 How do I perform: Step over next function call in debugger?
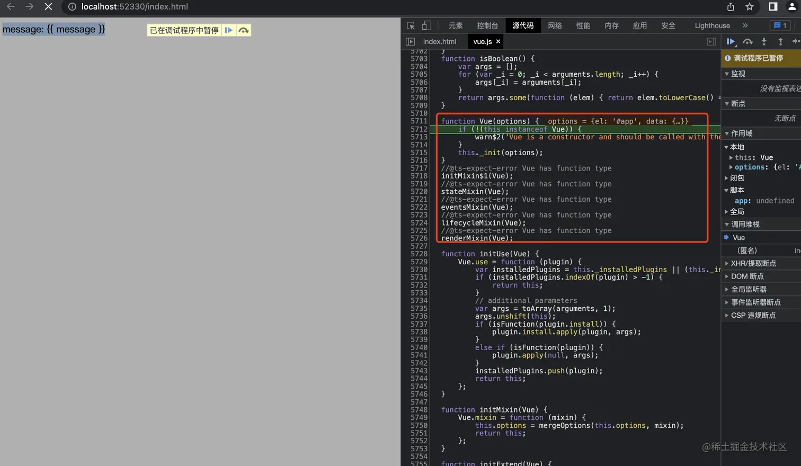click(747, 41)
